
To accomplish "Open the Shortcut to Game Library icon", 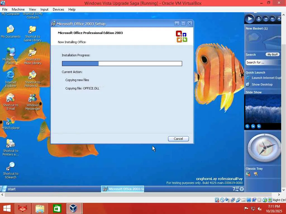I will click(x=33, y=34).
